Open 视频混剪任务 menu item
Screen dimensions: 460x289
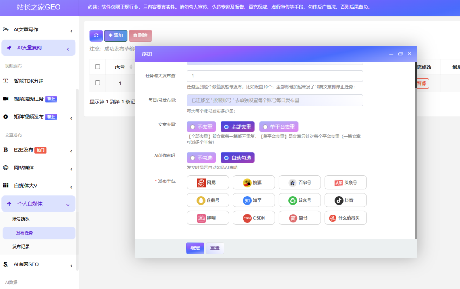click(29, 99)
